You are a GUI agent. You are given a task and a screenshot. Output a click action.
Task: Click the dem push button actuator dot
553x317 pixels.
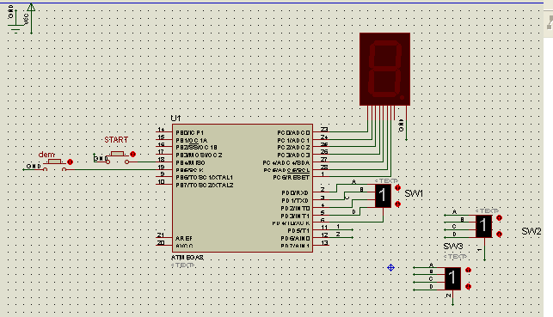click(70, 162)
